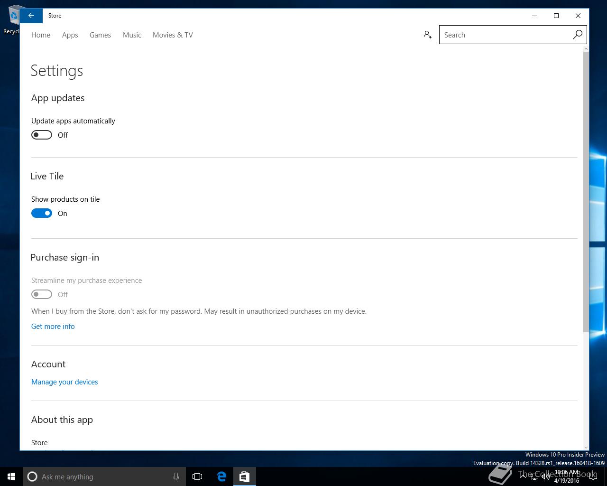Open the Movies & TV tab

[x=173, y=35]
